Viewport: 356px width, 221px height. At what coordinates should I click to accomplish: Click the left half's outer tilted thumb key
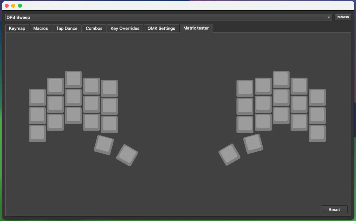click(x=104, y=145)
